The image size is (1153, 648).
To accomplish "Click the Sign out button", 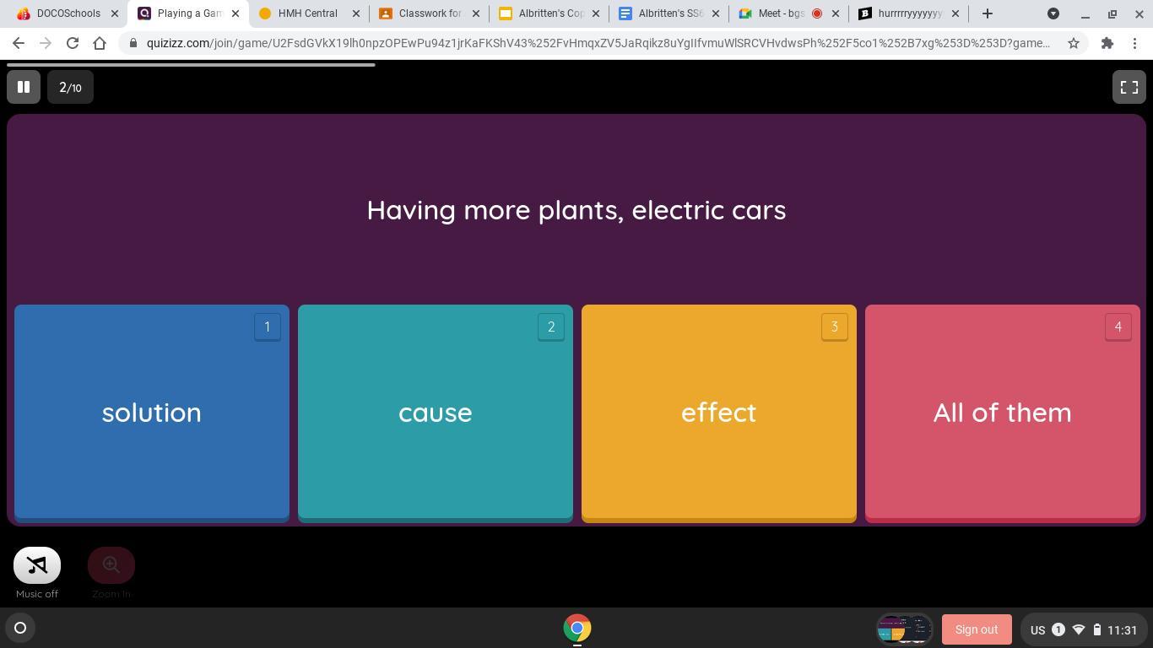I will coord(977,629).
